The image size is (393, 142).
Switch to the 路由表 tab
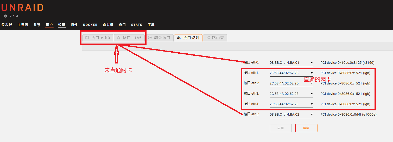(215, 38)
